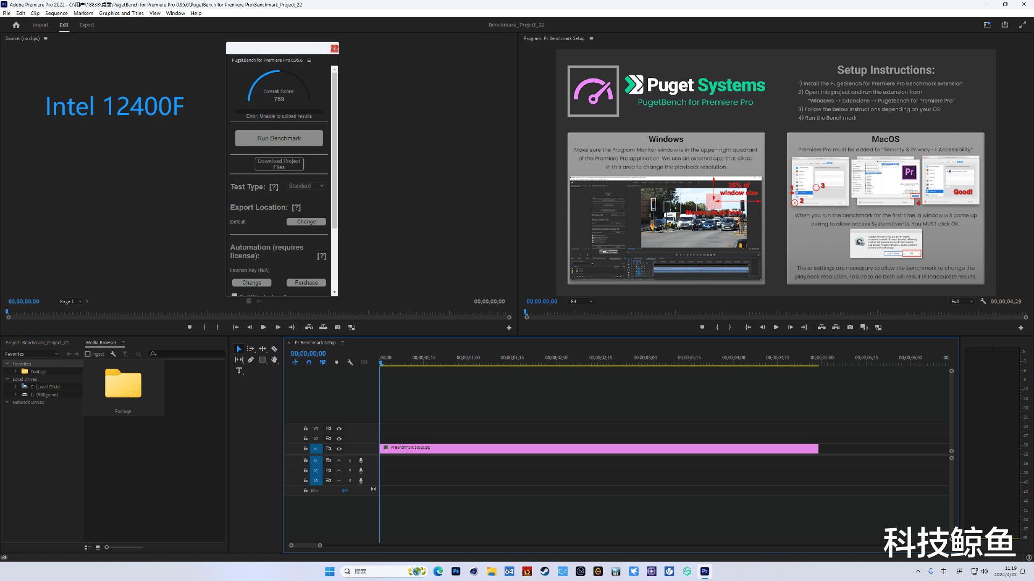This screenshot has width=1034, height=581.
Task: Click the Run Benchmark button
Action: coord(278,138)
